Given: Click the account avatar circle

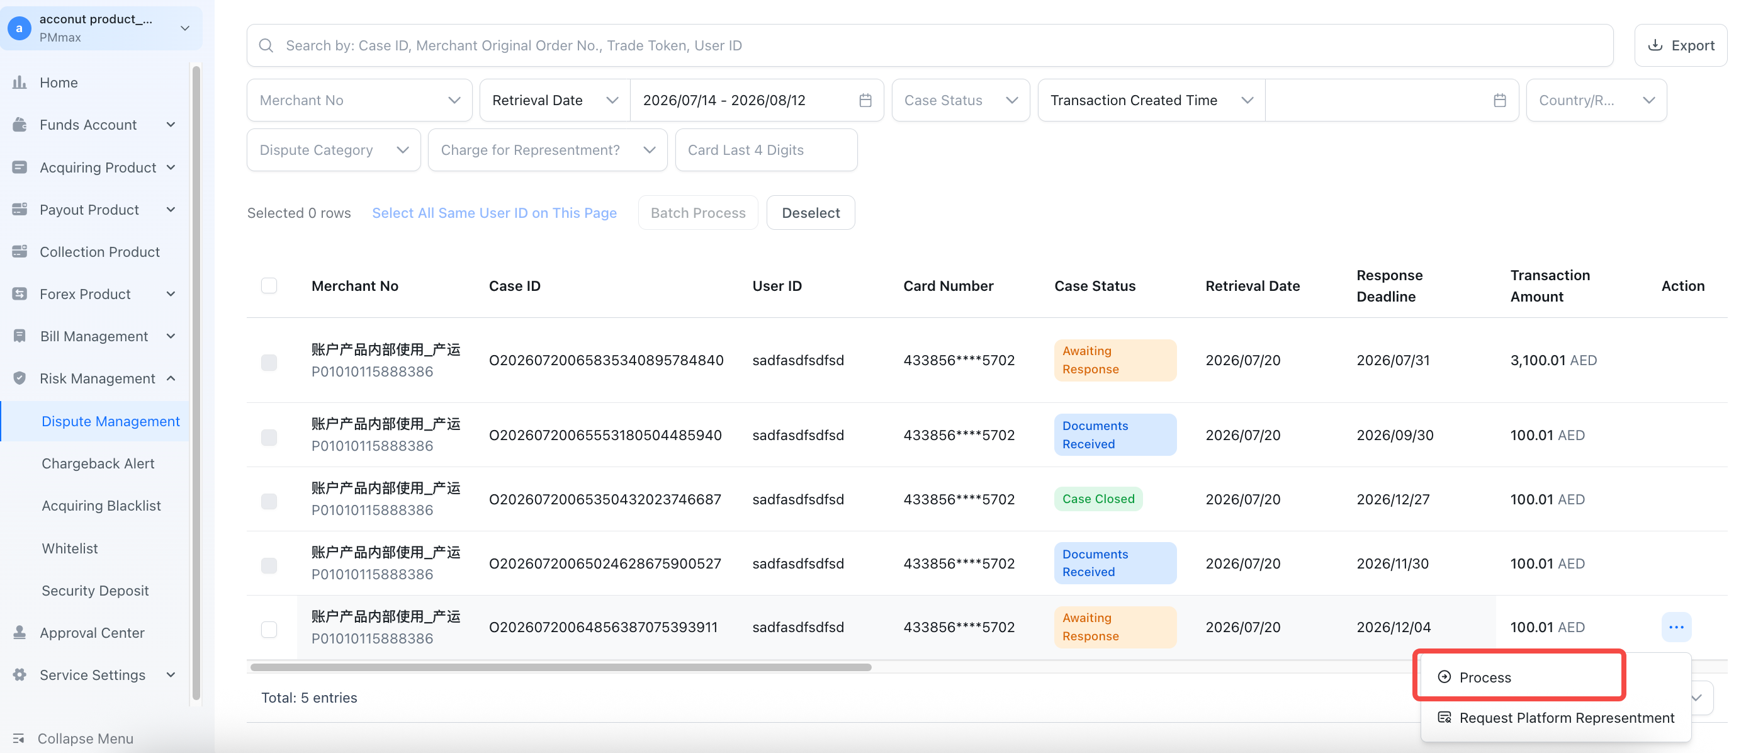Looking at the screenshot, I should pos(19,28).
